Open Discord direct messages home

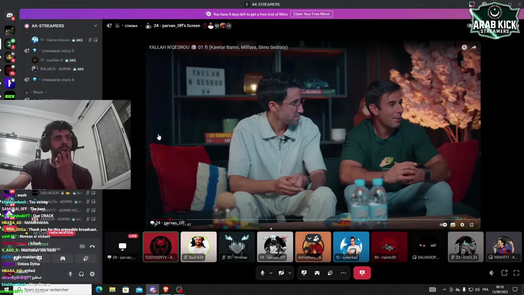pos(9,16)
